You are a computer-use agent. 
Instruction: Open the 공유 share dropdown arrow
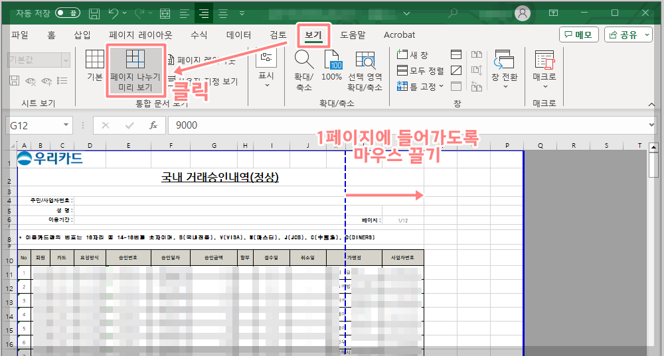click(x=647, y=34)
